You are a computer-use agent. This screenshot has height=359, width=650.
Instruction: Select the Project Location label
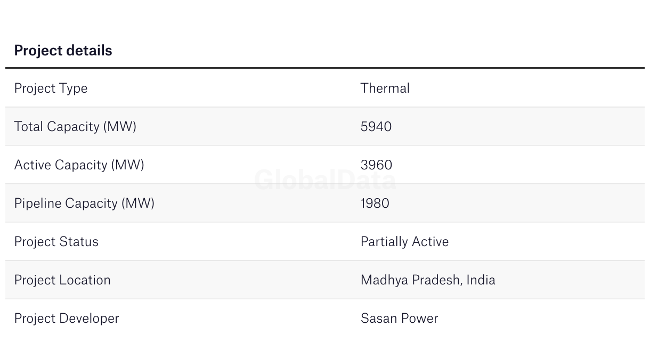point(62,280)
